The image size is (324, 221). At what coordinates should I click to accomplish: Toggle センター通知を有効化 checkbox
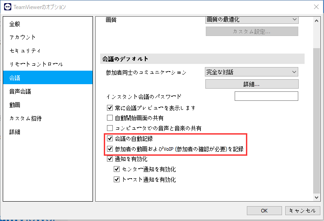116,169
